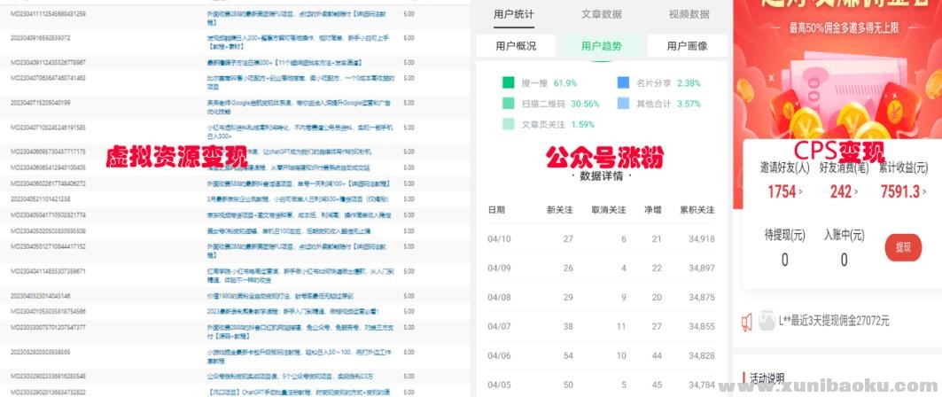Screen dimensions: 942x397
Task: Select the 视频数据 tab
Action: pyautogui.click(x=689, y=14)
